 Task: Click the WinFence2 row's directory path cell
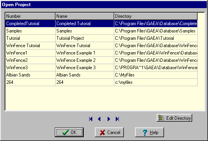coord(156,60)
